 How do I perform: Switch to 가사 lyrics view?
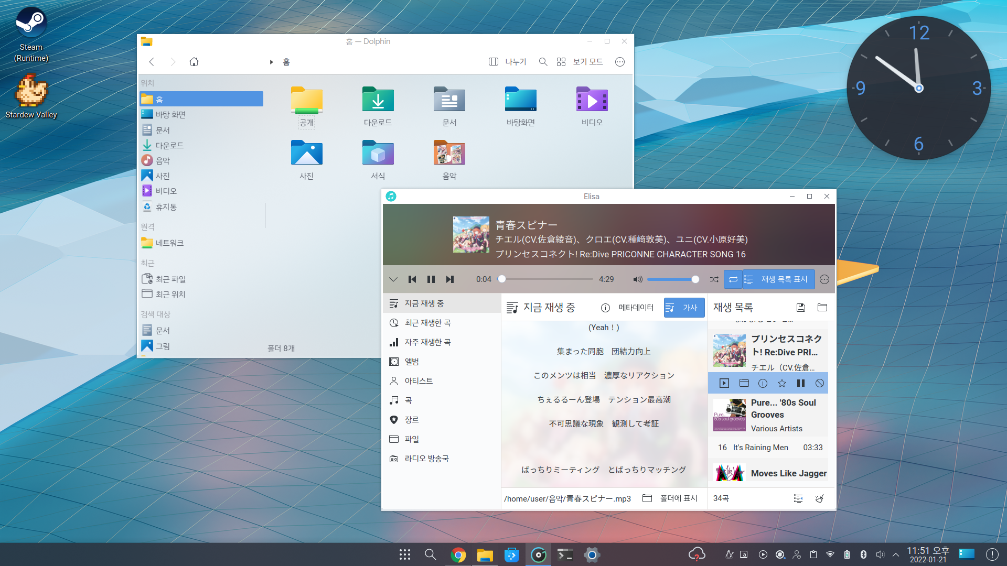(684, 308)
